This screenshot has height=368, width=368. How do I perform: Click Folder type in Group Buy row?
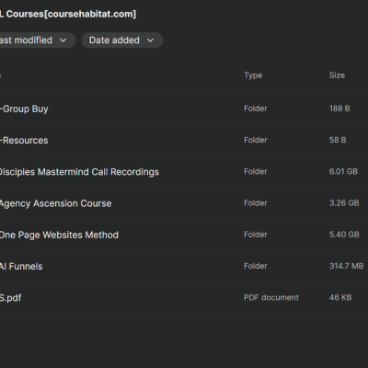click(256, 109)
